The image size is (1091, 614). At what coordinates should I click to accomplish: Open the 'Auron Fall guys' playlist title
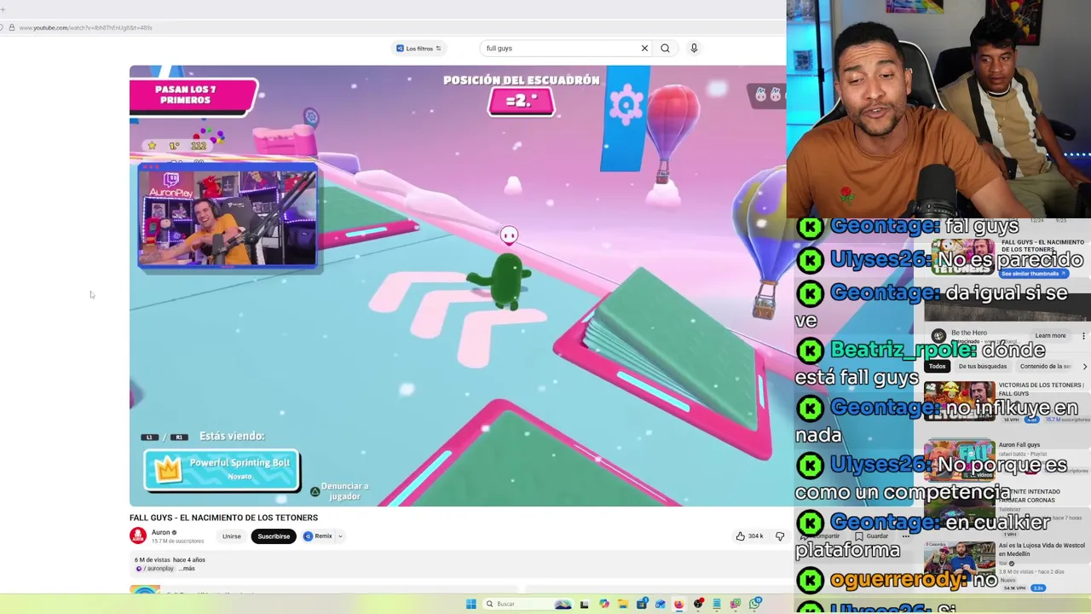[1019, 445]
